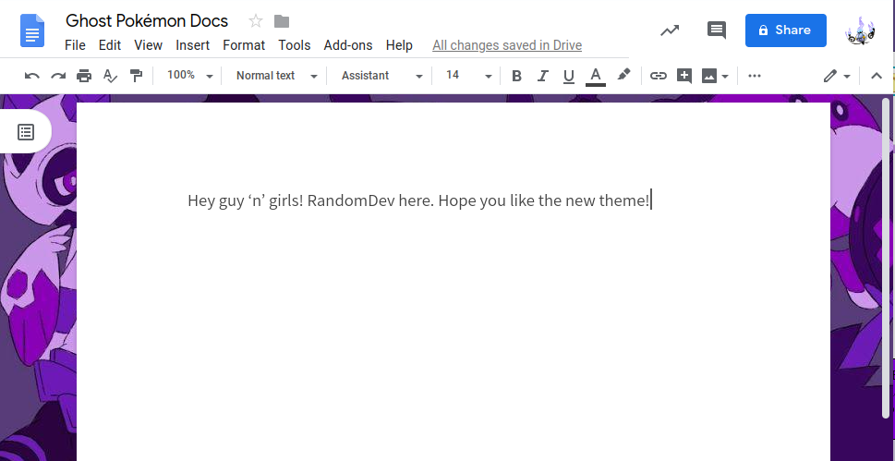The height and width of the screenshot is (461, 895).
Task: Toggle underline formatting
Action: (569, 76)
